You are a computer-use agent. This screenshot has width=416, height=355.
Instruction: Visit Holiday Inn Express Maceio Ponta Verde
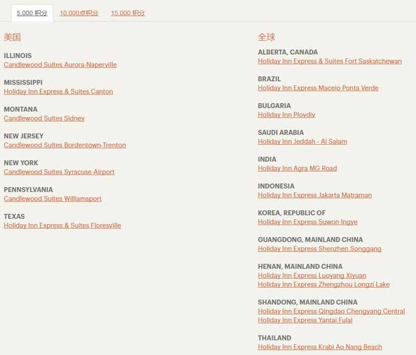tap(318, 87)
